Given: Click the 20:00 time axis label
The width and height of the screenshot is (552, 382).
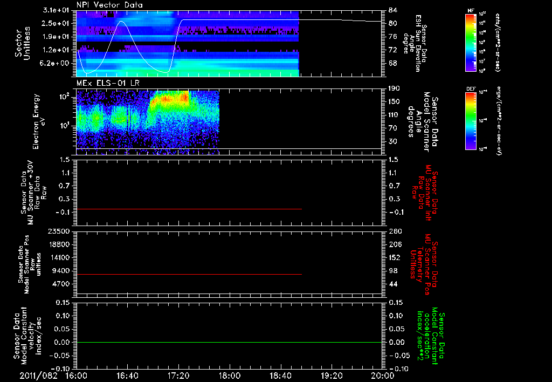Looking at the screenshot, I should pos(383,376).
